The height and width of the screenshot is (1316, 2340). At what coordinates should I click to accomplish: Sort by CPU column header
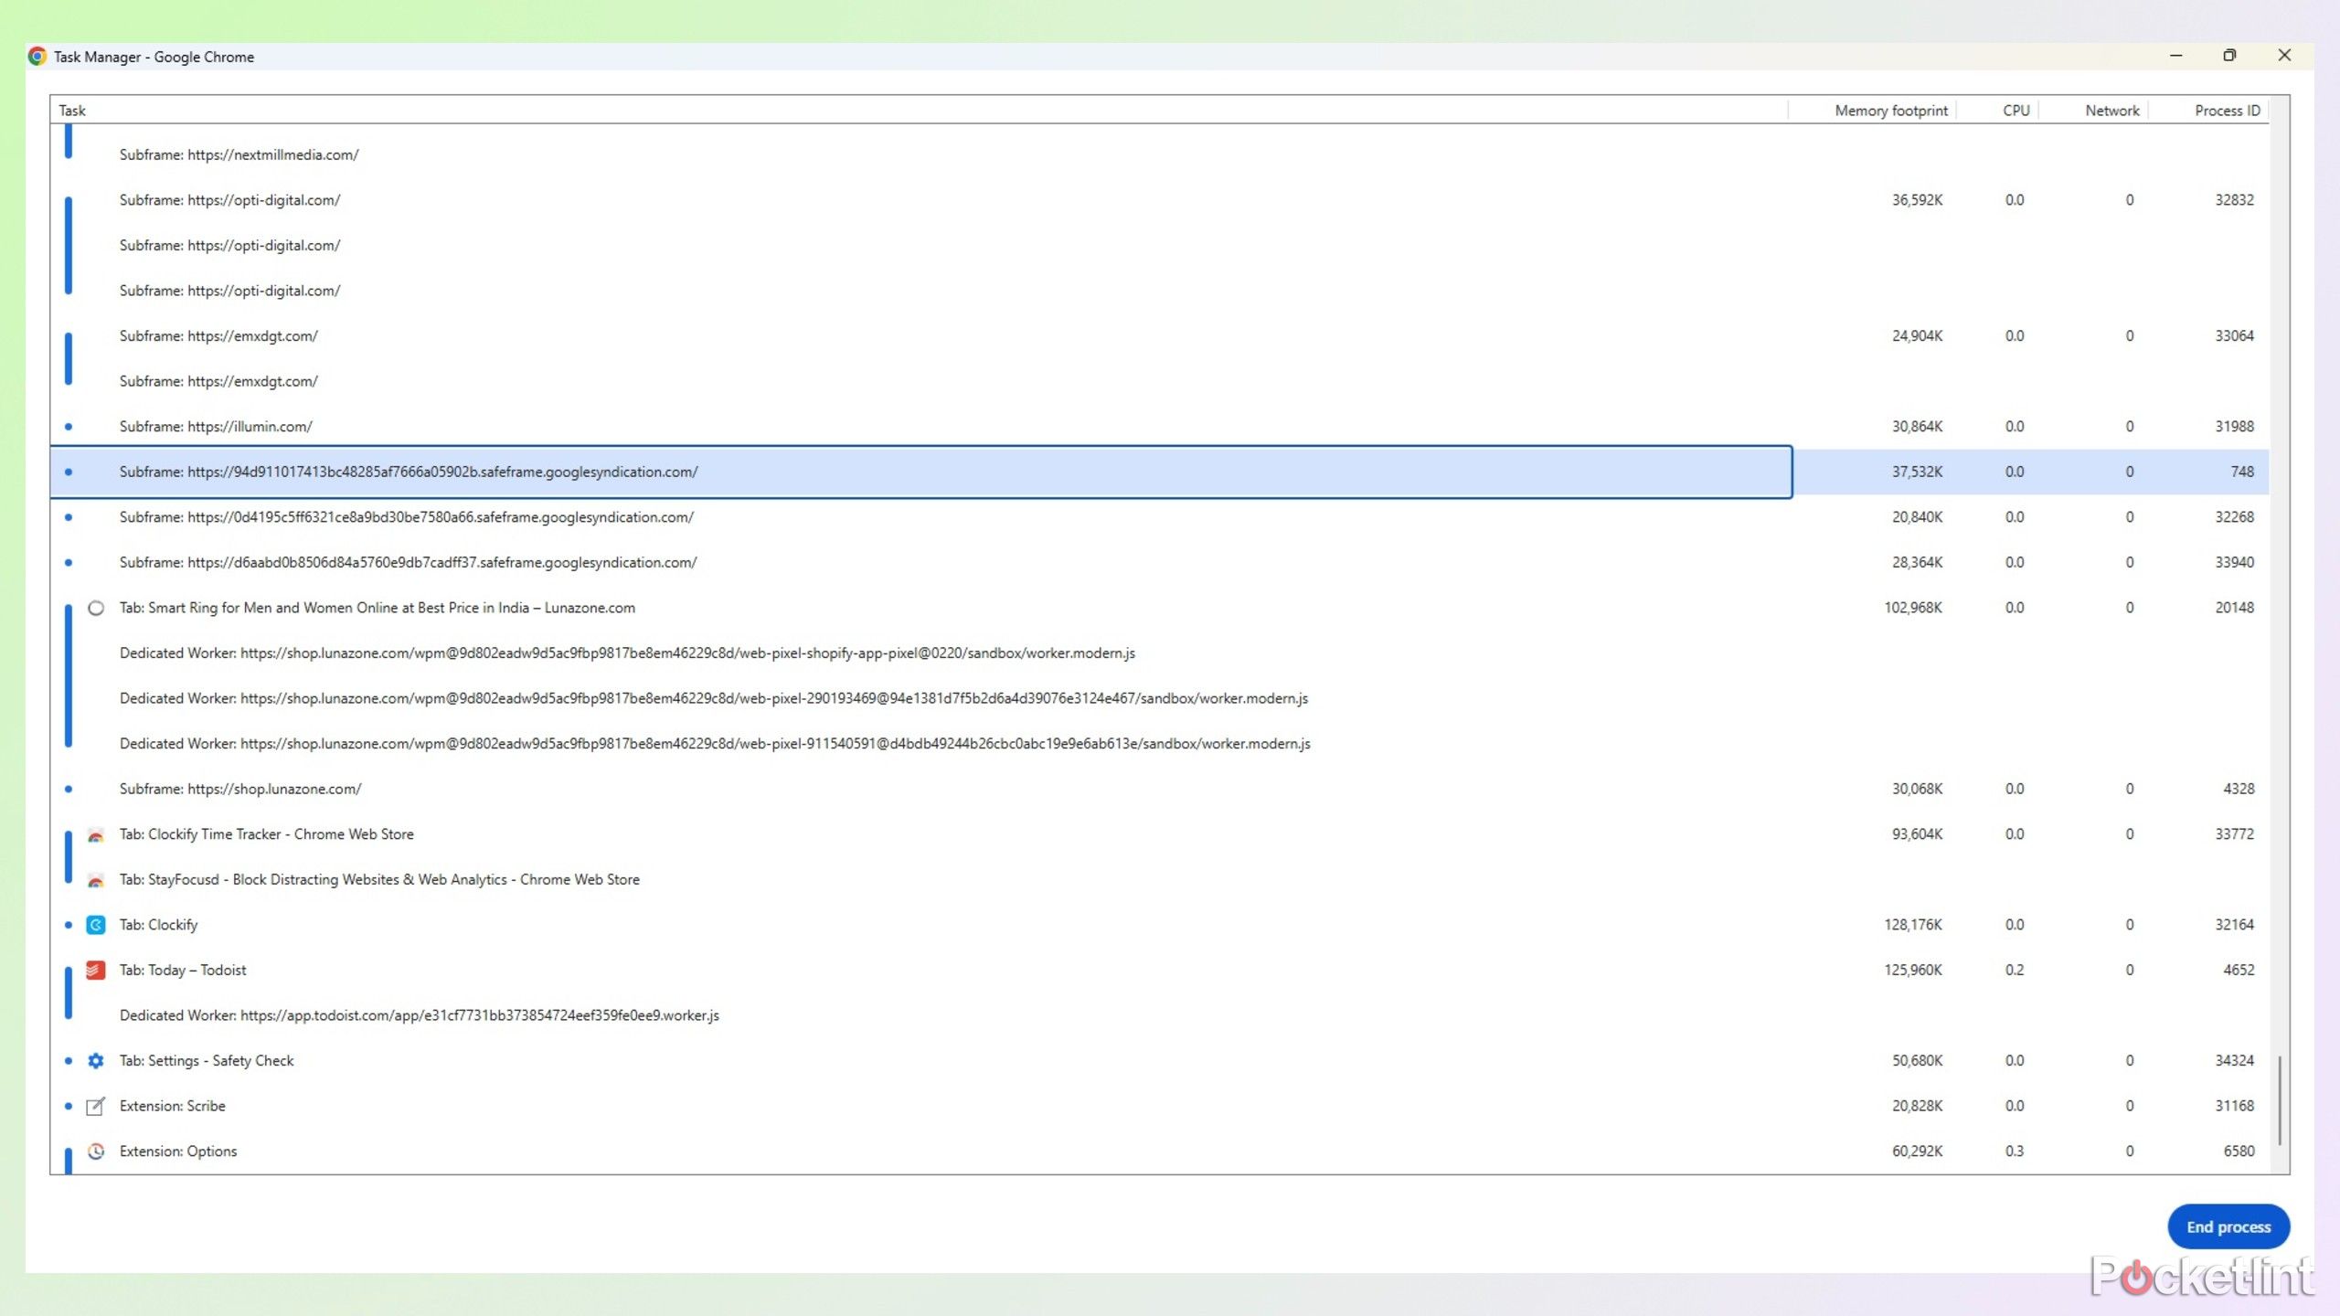(x=2016, y=111)
